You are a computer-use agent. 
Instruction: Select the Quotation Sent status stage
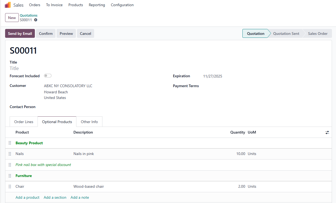[x=286, y=34]
